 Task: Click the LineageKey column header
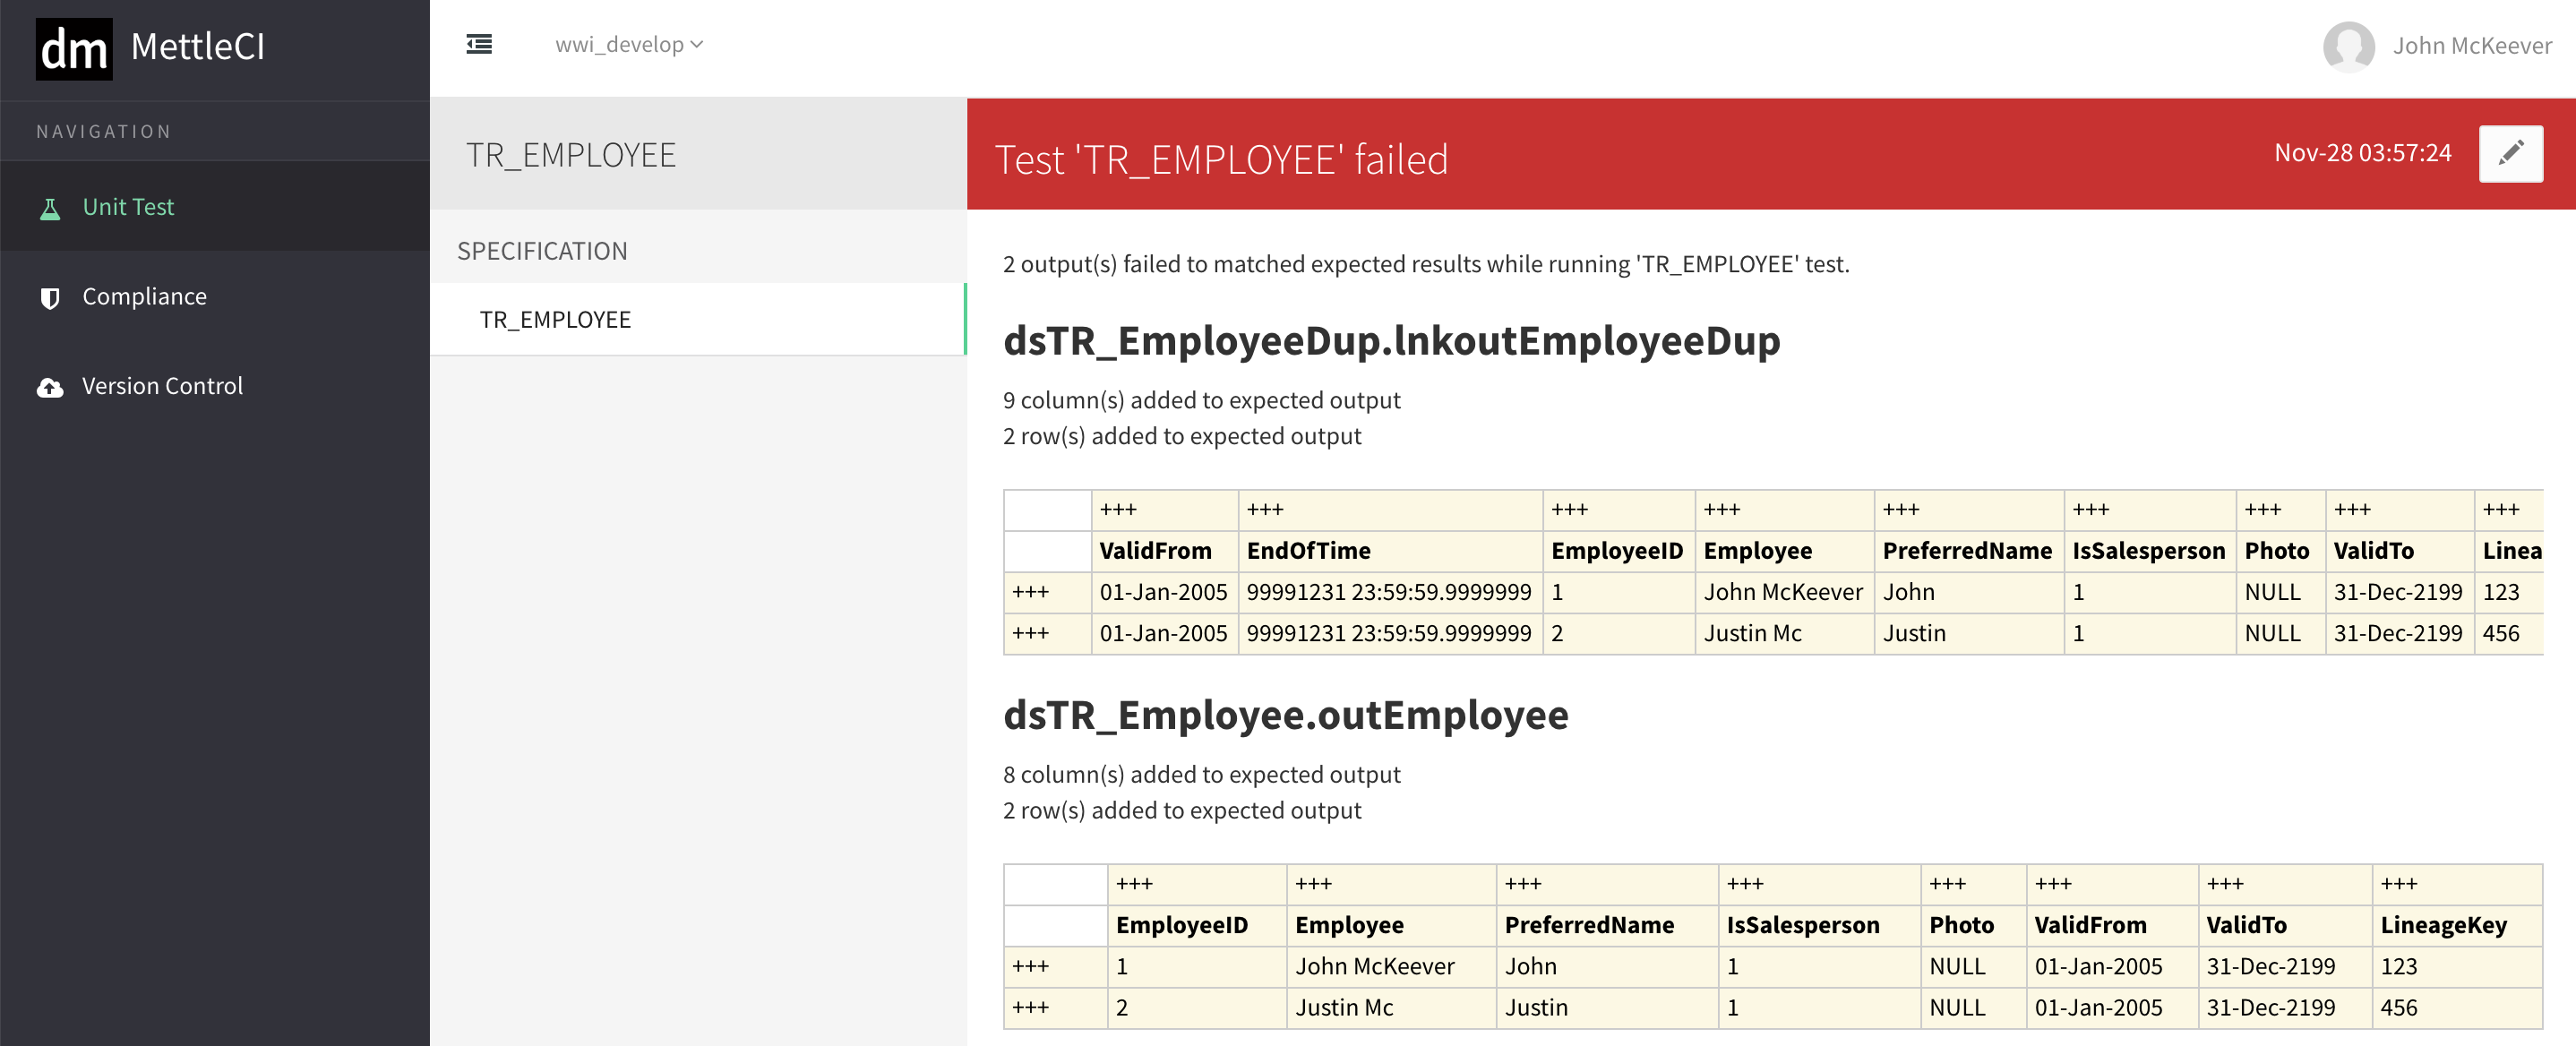click(2443, 925)
